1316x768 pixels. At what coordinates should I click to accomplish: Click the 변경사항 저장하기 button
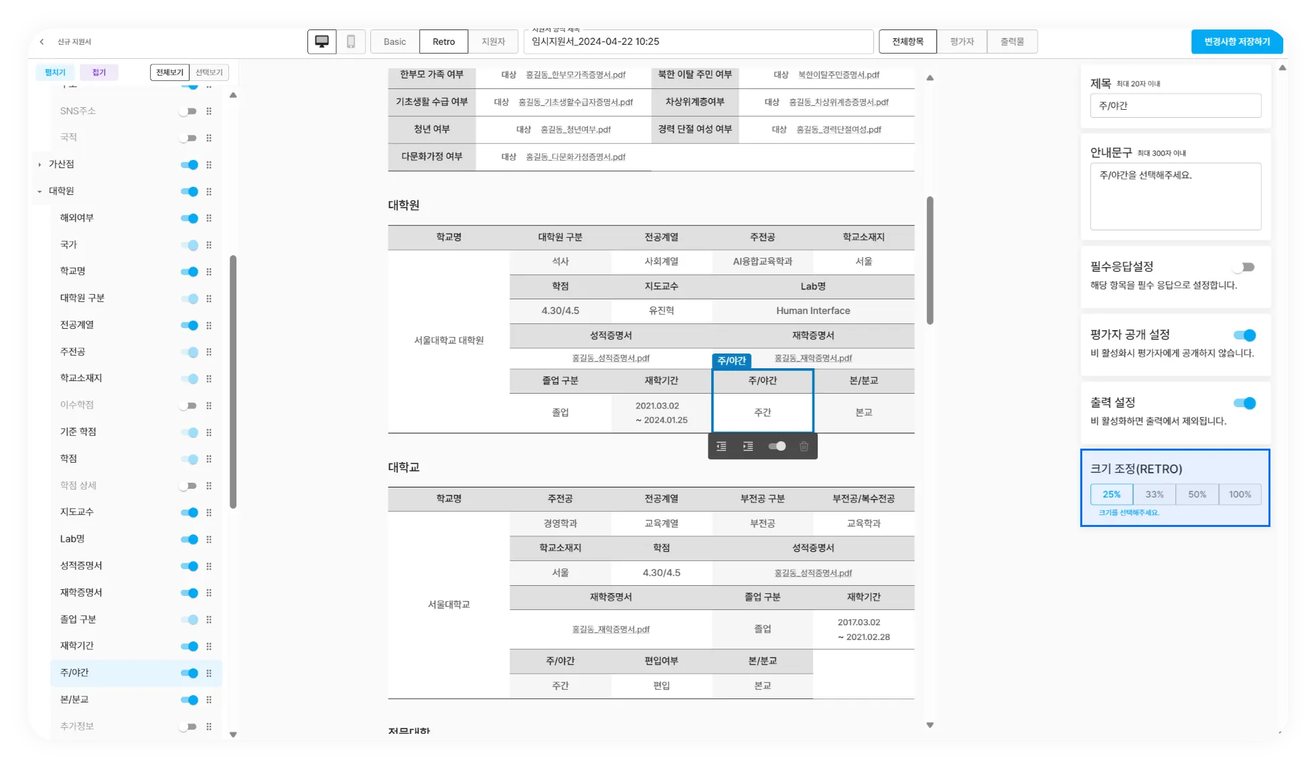point(1236,42)
